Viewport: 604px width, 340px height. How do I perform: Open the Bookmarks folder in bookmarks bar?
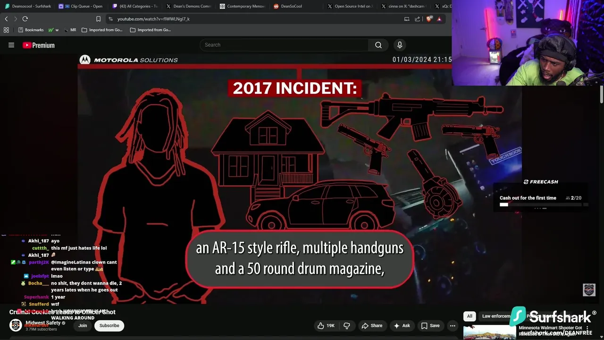(31, 30)
